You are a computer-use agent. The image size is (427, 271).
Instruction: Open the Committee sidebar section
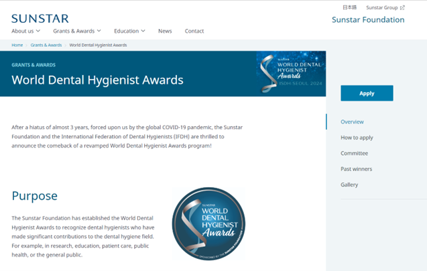(x=355, y=153)
